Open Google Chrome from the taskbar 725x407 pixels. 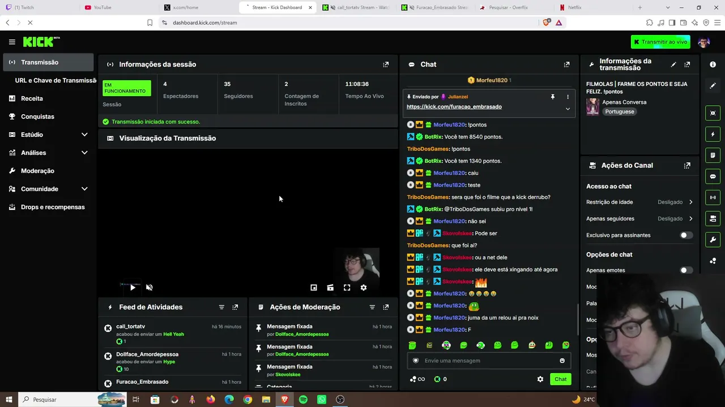tap(248, 400)
